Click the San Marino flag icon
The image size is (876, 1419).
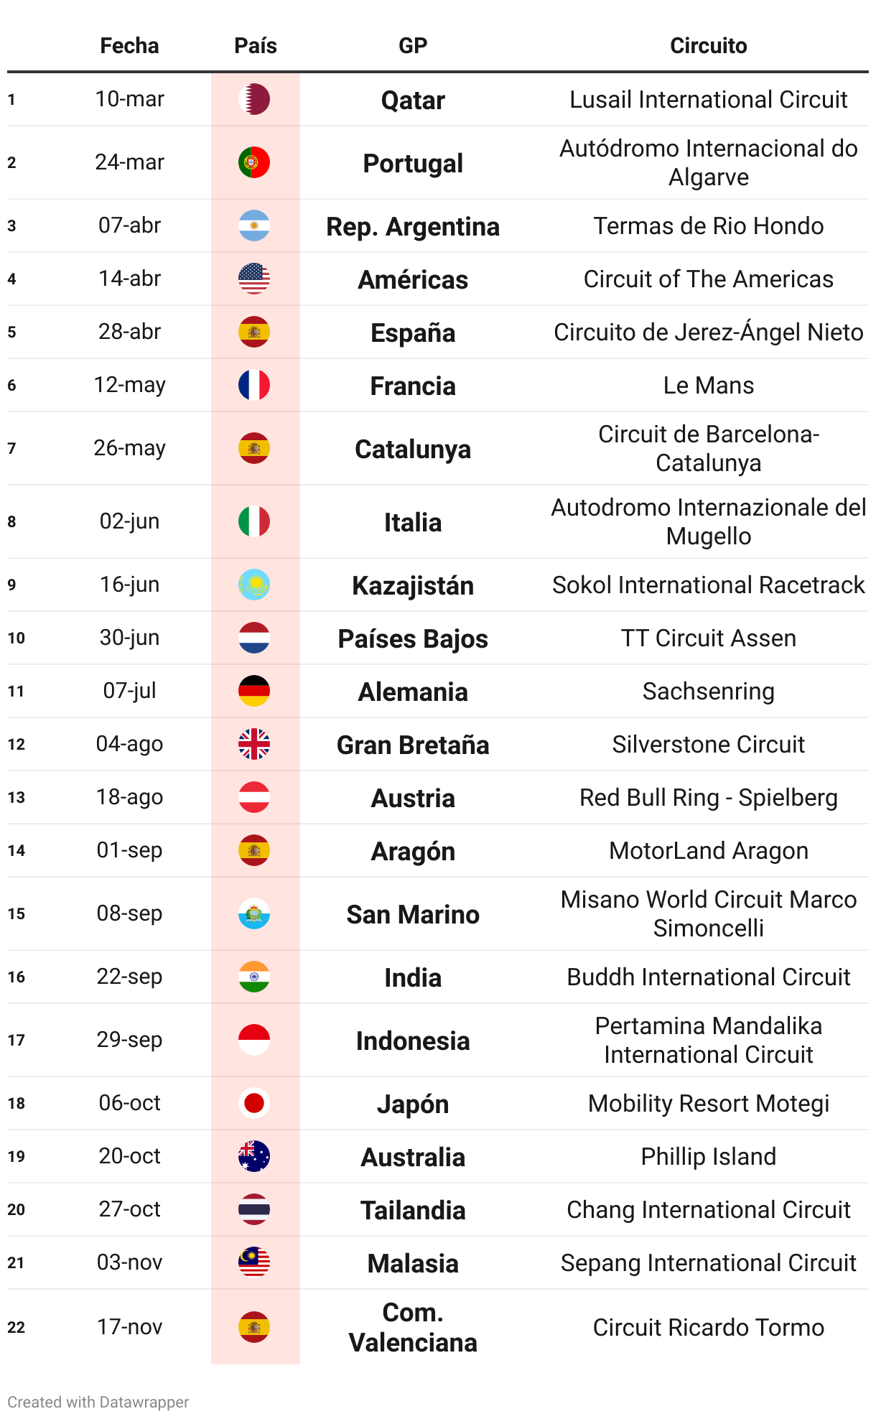click(254, 913)
